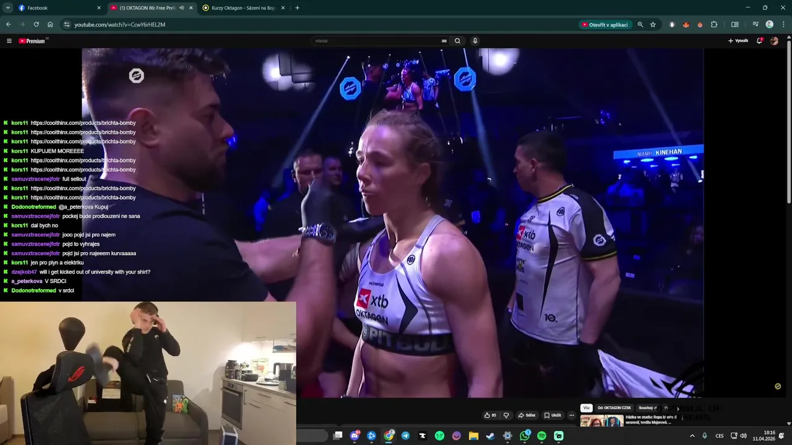Image resolution: width=792 pixels, height=445 pixels.
Task: Open the MetaMask fox extension
Action: pyautogui.click(x=686, y=25)
